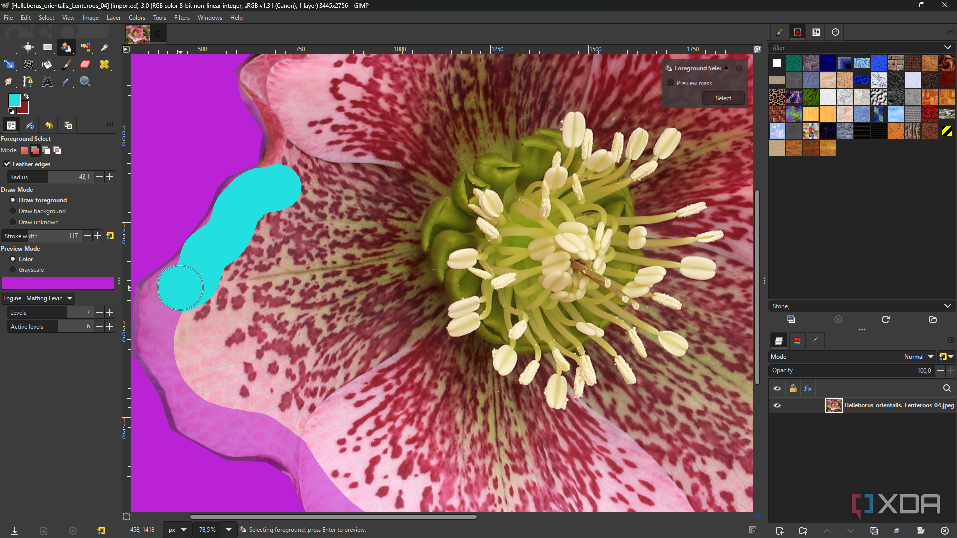Viewport: 957px width, 538px height.
Task: Select the Text tool
Action: 47,81
